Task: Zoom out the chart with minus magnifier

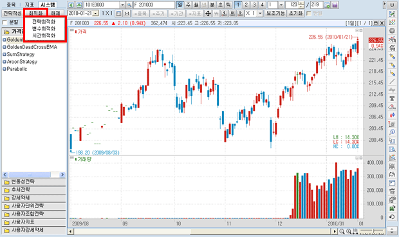Action: coord(342,231)
